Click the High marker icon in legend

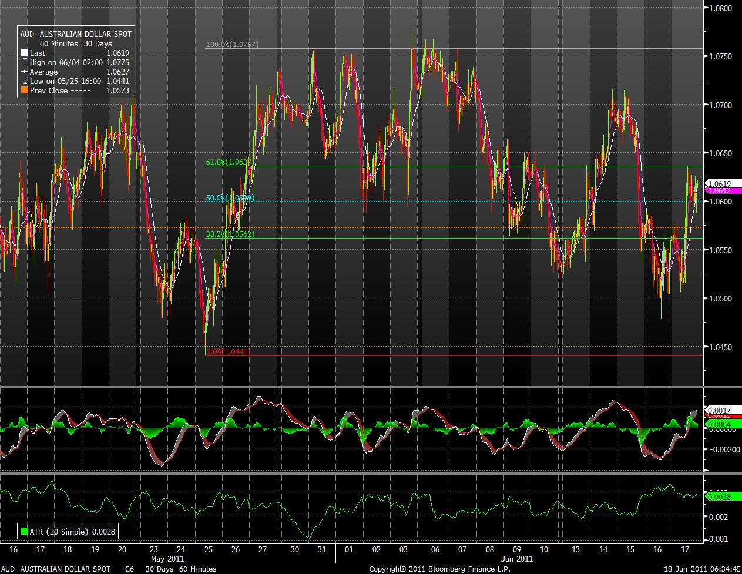(x=25, y=62)
